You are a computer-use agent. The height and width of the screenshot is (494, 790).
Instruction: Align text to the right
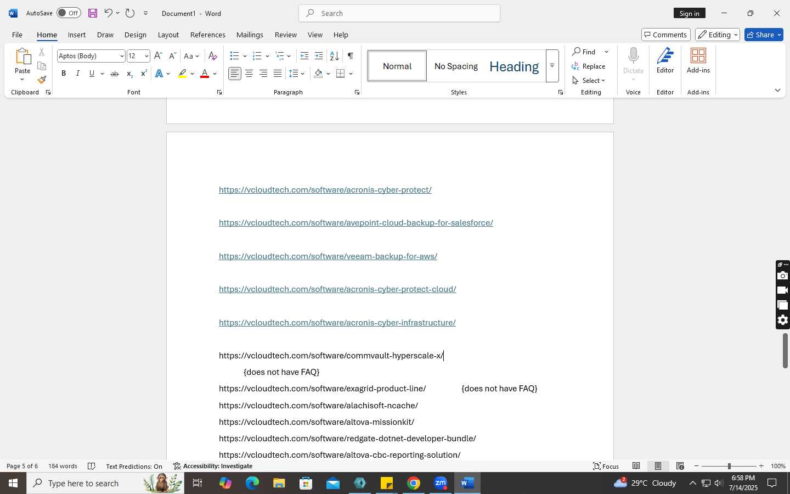(x=263, y=74)
